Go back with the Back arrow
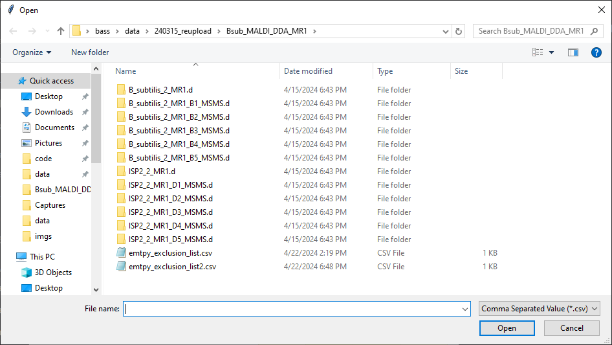Image resolution: width=612 pixels, height=345 pixels. coord(13,31)
